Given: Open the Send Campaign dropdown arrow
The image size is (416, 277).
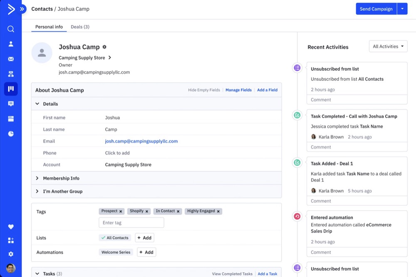Looking at the screenshot, I should [402, 9].
